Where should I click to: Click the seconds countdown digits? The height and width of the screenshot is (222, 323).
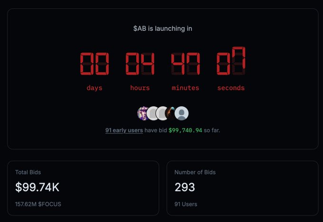click(x=231, y=62)
